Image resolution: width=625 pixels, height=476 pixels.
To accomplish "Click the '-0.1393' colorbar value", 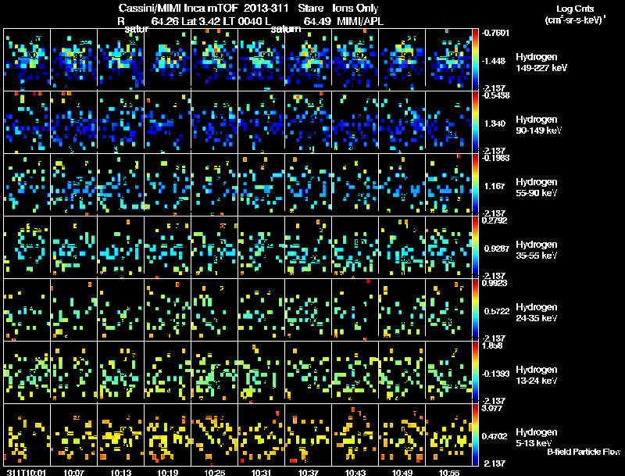I will [495, 374].
